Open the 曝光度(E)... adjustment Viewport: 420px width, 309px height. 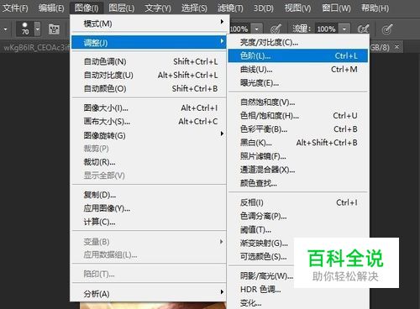298,83
